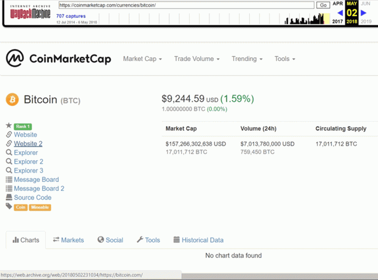Click the horizontal scrollbar at bottom

click(x=279, y=276)
